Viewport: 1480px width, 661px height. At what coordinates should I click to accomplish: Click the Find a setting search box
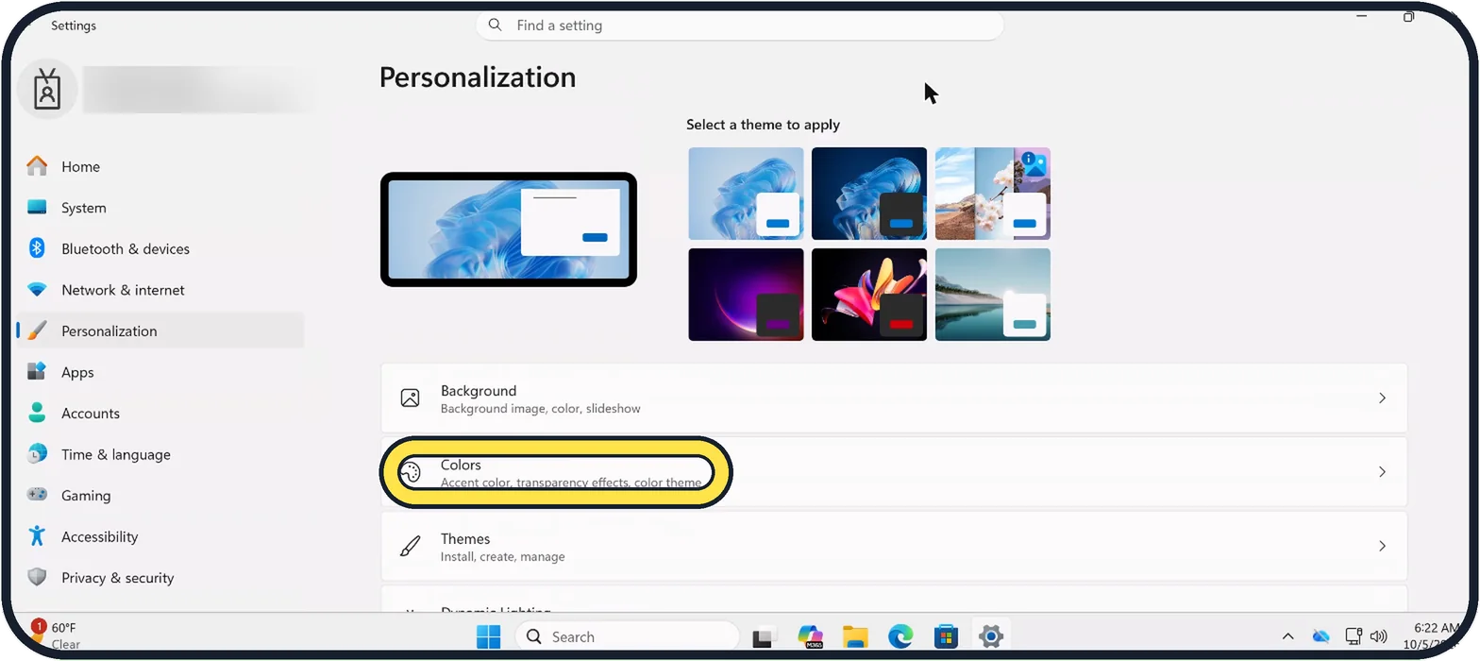[x=740, y=25]
